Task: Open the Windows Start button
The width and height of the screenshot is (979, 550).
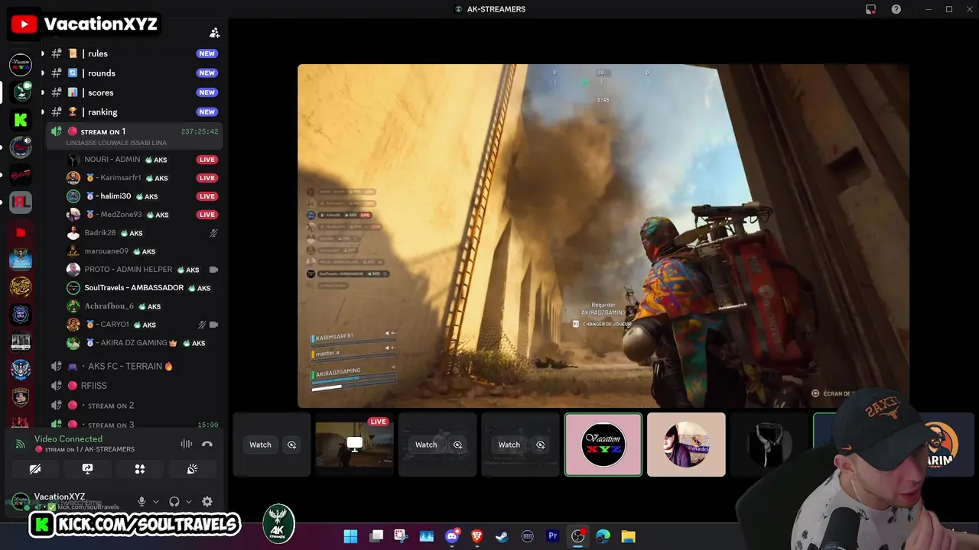Action: pyautogui.click(x=350, y=536)
